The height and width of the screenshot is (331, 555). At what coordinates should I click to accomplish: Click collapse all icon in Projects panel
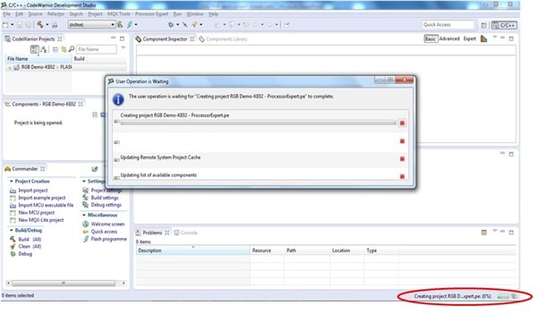[x=55, y=50]
